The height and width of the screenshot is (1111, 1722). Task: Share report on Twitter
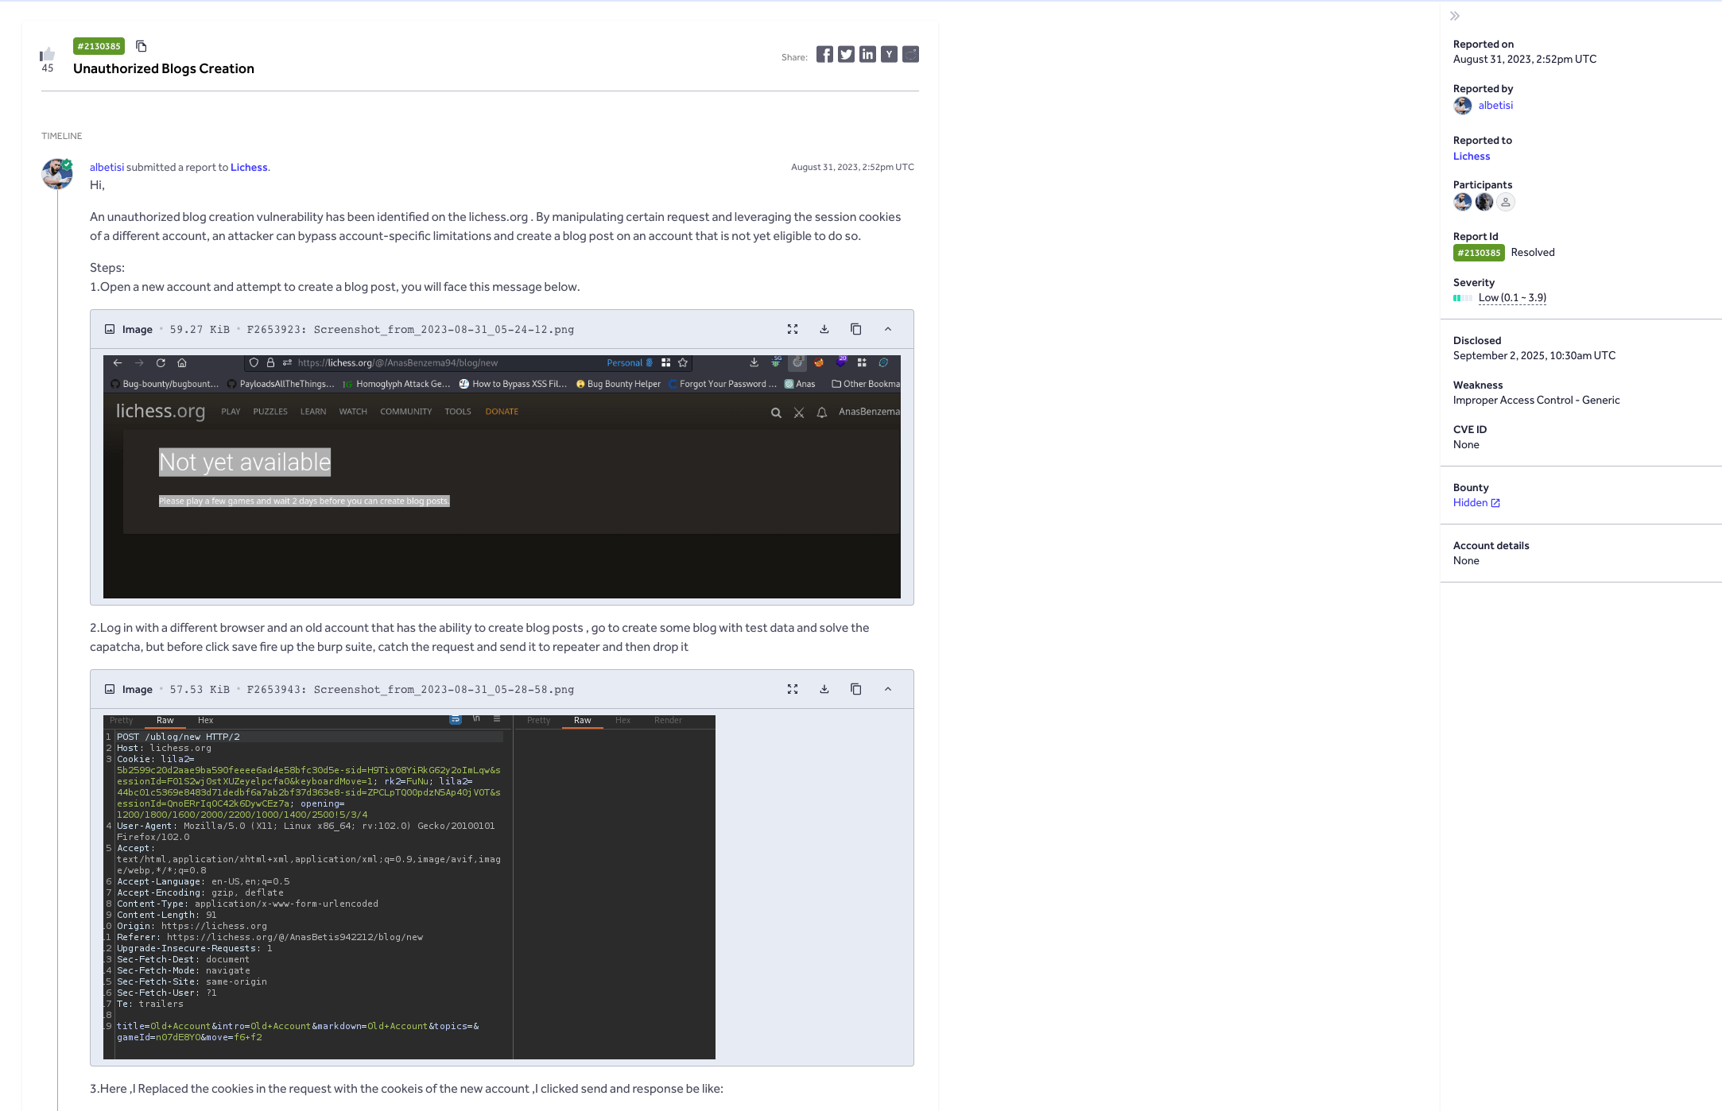[x=846, y=54]
